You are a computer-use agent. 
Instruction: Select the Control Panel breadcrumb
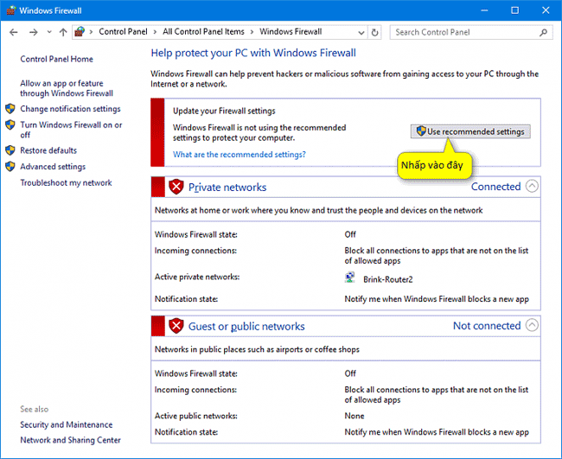click(x=123, y=31)
